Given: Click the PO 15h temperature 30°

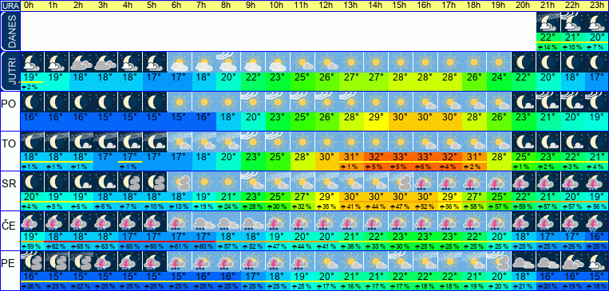Looking at the screenshot, I should 400,116.
